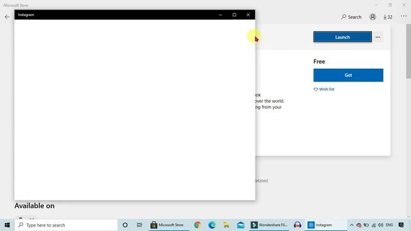The image size is (411, 231).
Task: Minimize the Microsoft Store window
Action: 376,5
